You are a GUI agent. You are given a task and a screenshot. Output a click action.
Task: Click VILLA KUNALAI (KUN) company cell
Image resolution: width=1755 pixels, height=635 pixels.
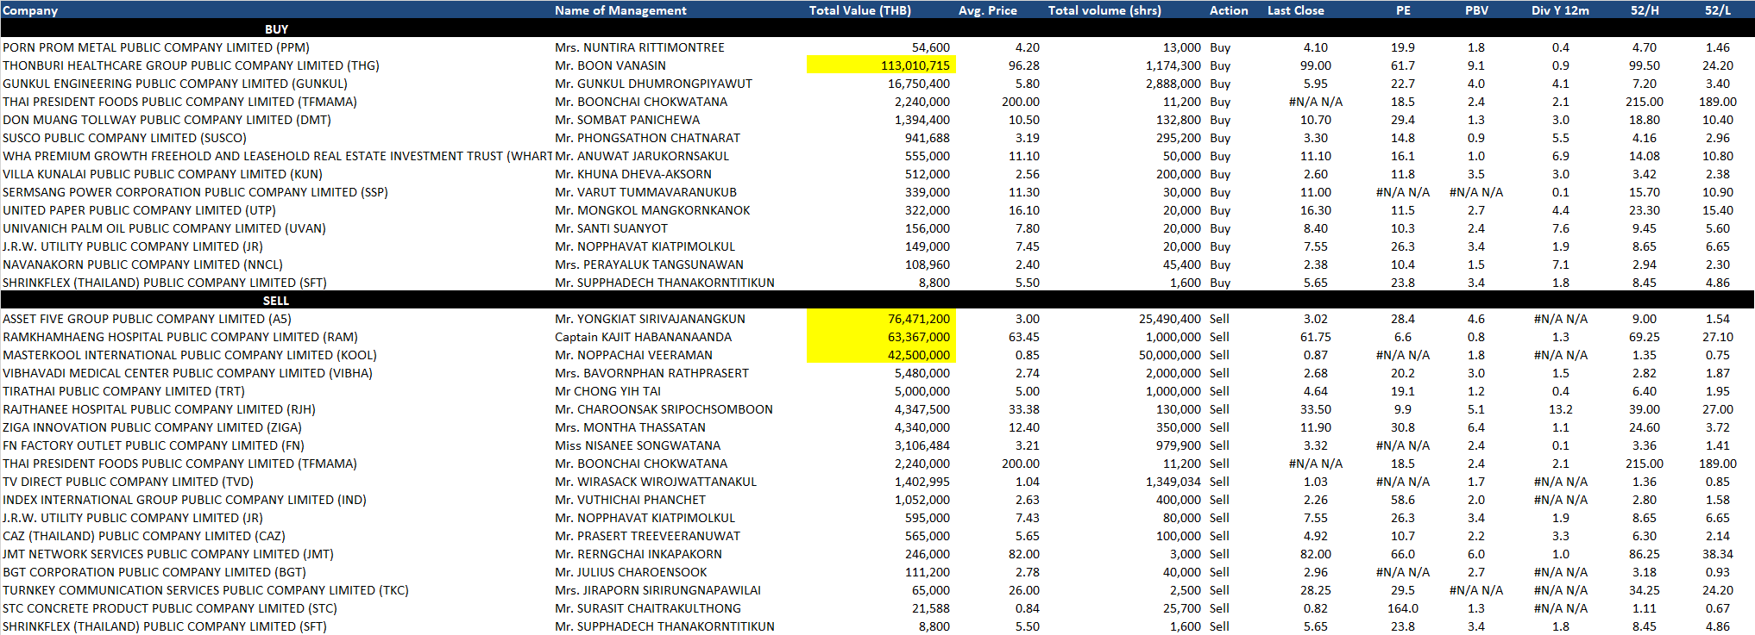point(162,174)
